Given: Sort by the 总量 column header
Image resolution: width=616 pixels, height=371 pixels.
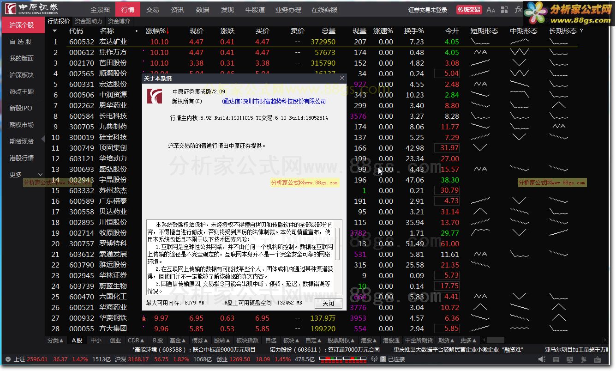Looking at the screenshot, I should click(329, 31).
